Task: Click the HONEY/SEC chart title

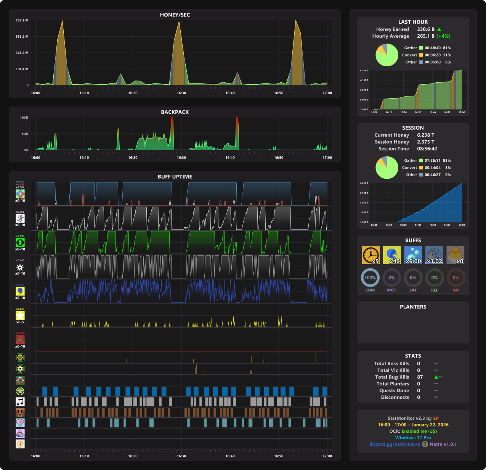Action: click(175, 15)
